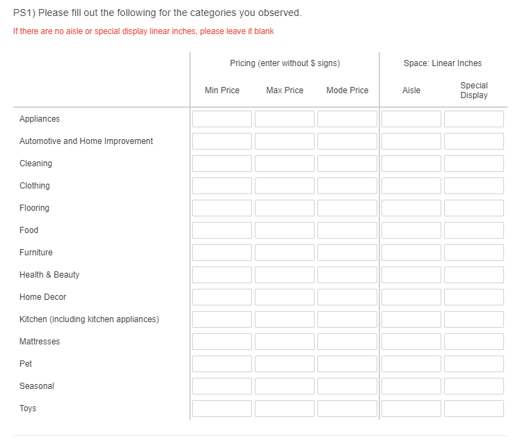Enter Max Price for Cleaning row

(x=284, y=164)
